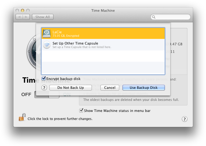Click 'Click the lock to prevent further changes.'
This screenshot has width=206, height=146.
pyautogui.click(x=60, y=119)
